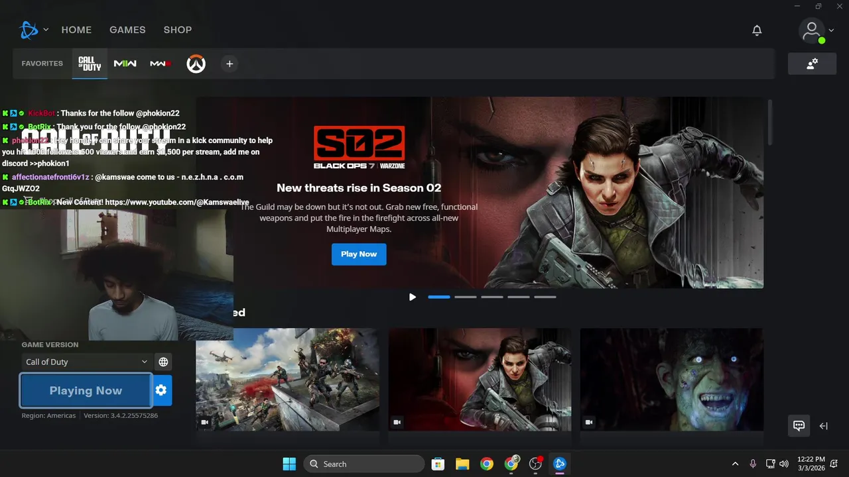849x477 pixels.
Task: Open the GAMES tab
Action: [x=127, y=30]
